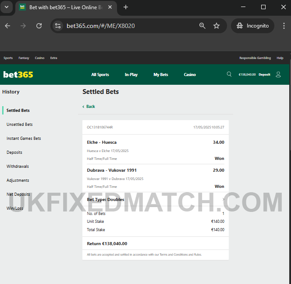The height and width of the screenshot is (284, 291).
Task: Click the Back link
Action: [89, 107]
